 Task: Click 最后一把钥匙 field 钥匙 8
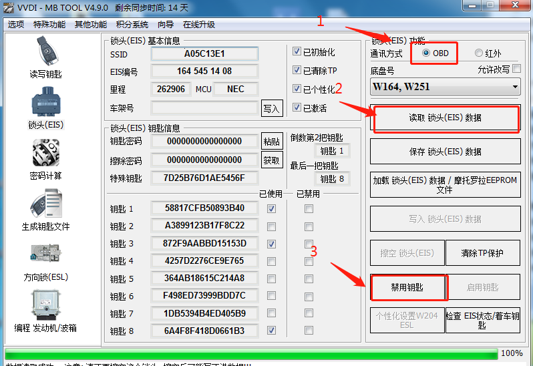pyautogui.click(x=332, y=179)
